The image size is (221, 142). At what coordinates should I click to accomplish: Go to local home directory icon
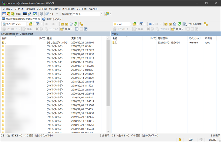[71, 24]
